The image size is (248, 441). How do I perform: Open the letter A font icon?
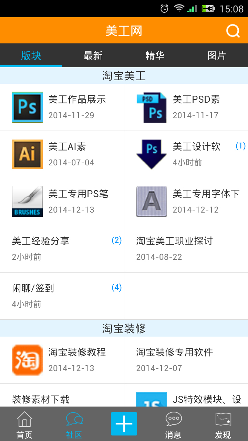(x=152, y=202)
